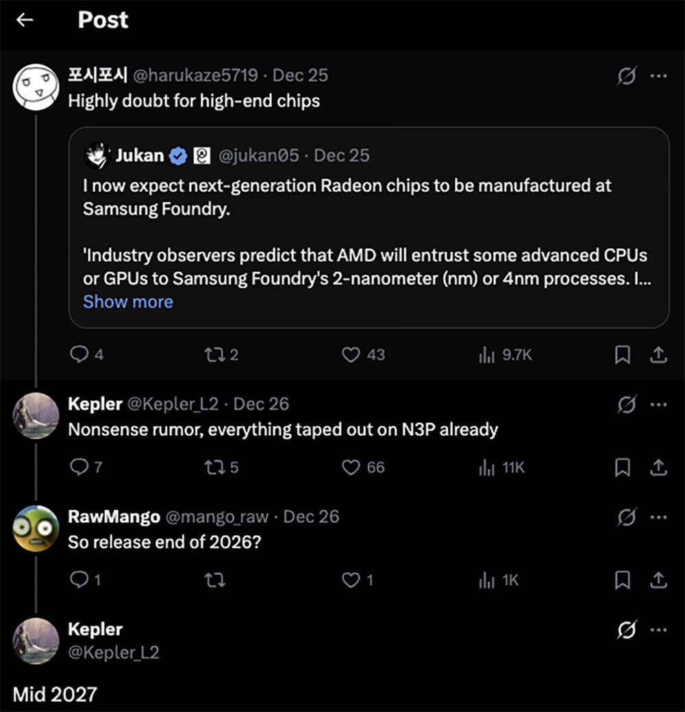The image size is (685, 712).
Task: Bookmark RawMango's reply
Action: pos(622,580)
